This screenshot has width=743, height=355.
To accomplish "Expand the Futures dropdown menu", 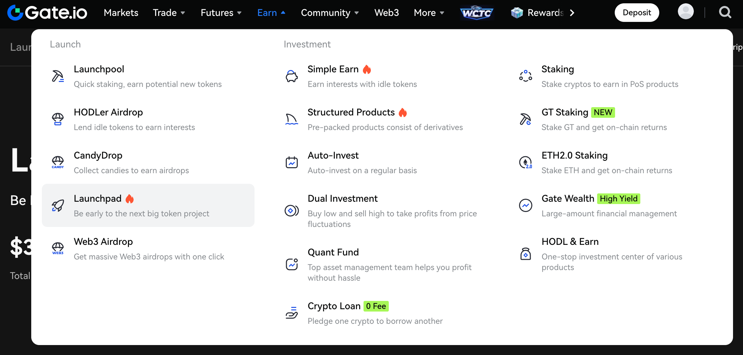I will (x=221, y=13).
